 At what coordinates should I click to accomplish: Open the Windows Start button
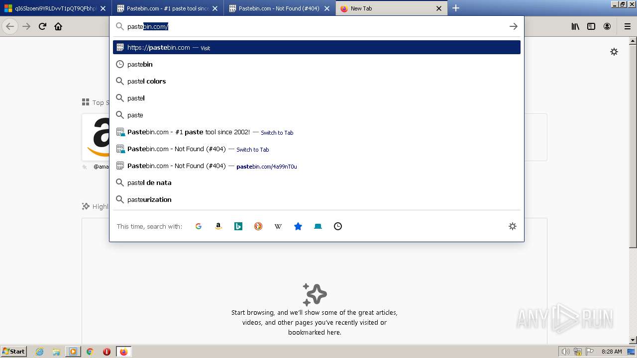click(14, 351)
